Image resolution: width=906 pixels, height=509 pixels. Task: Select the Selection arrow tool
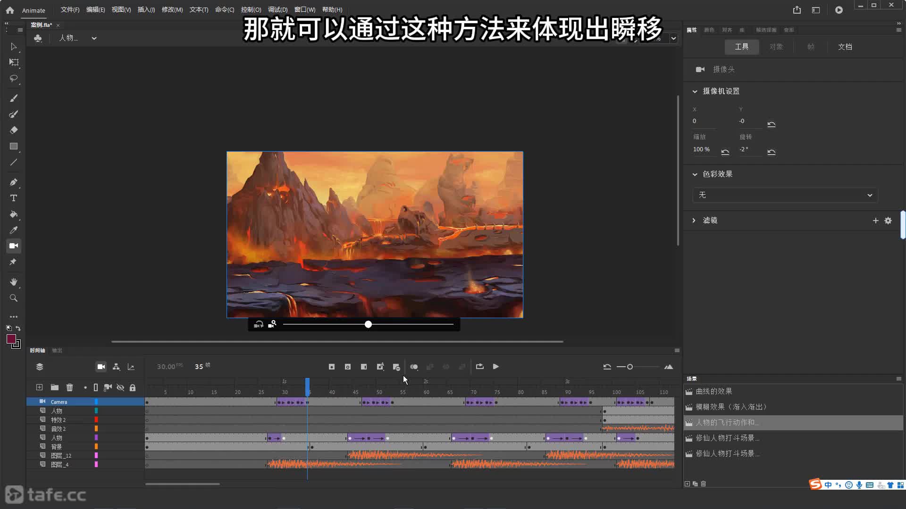[x=14, y=47]
